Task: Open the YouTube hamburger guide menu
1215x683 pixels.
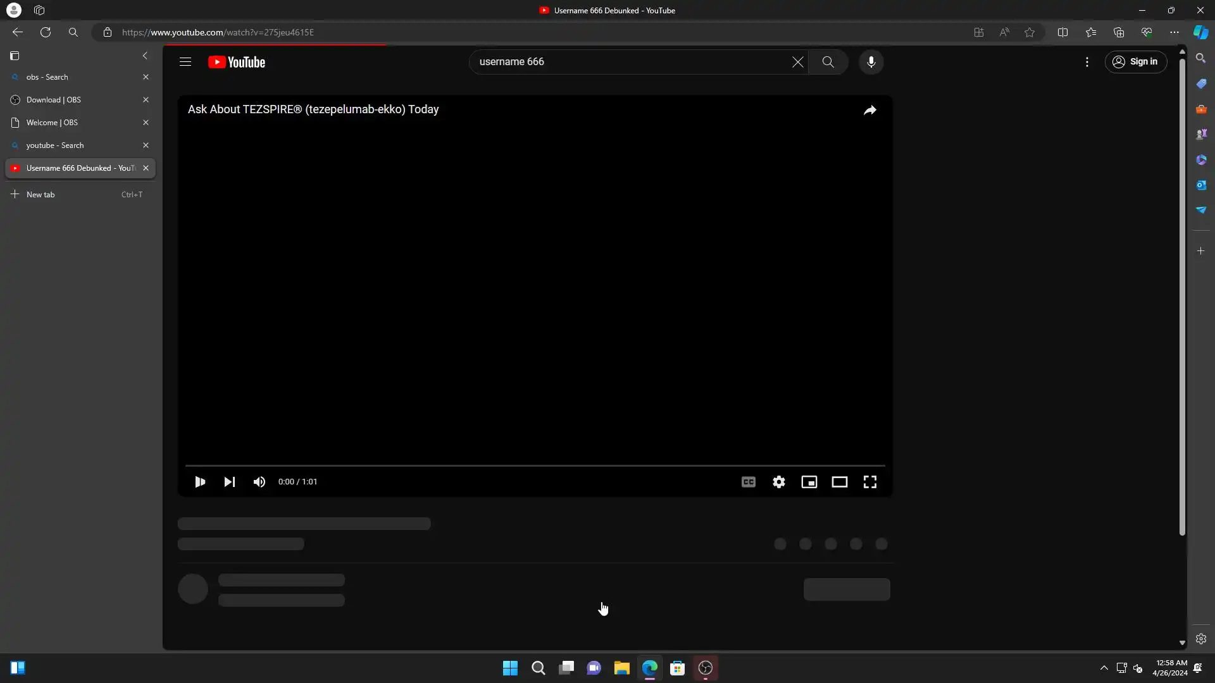Action: coord(185,62)
